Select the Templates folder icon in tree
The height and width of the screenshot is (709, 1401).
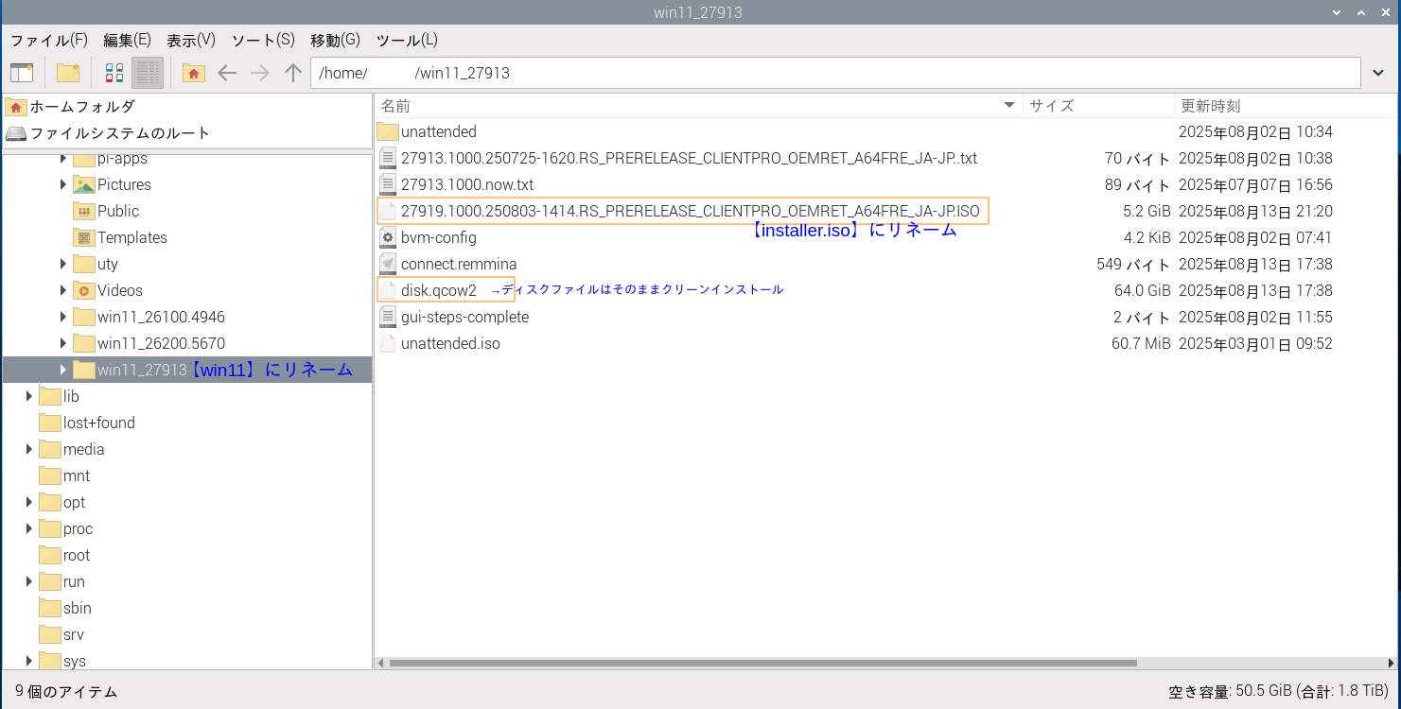83,237
